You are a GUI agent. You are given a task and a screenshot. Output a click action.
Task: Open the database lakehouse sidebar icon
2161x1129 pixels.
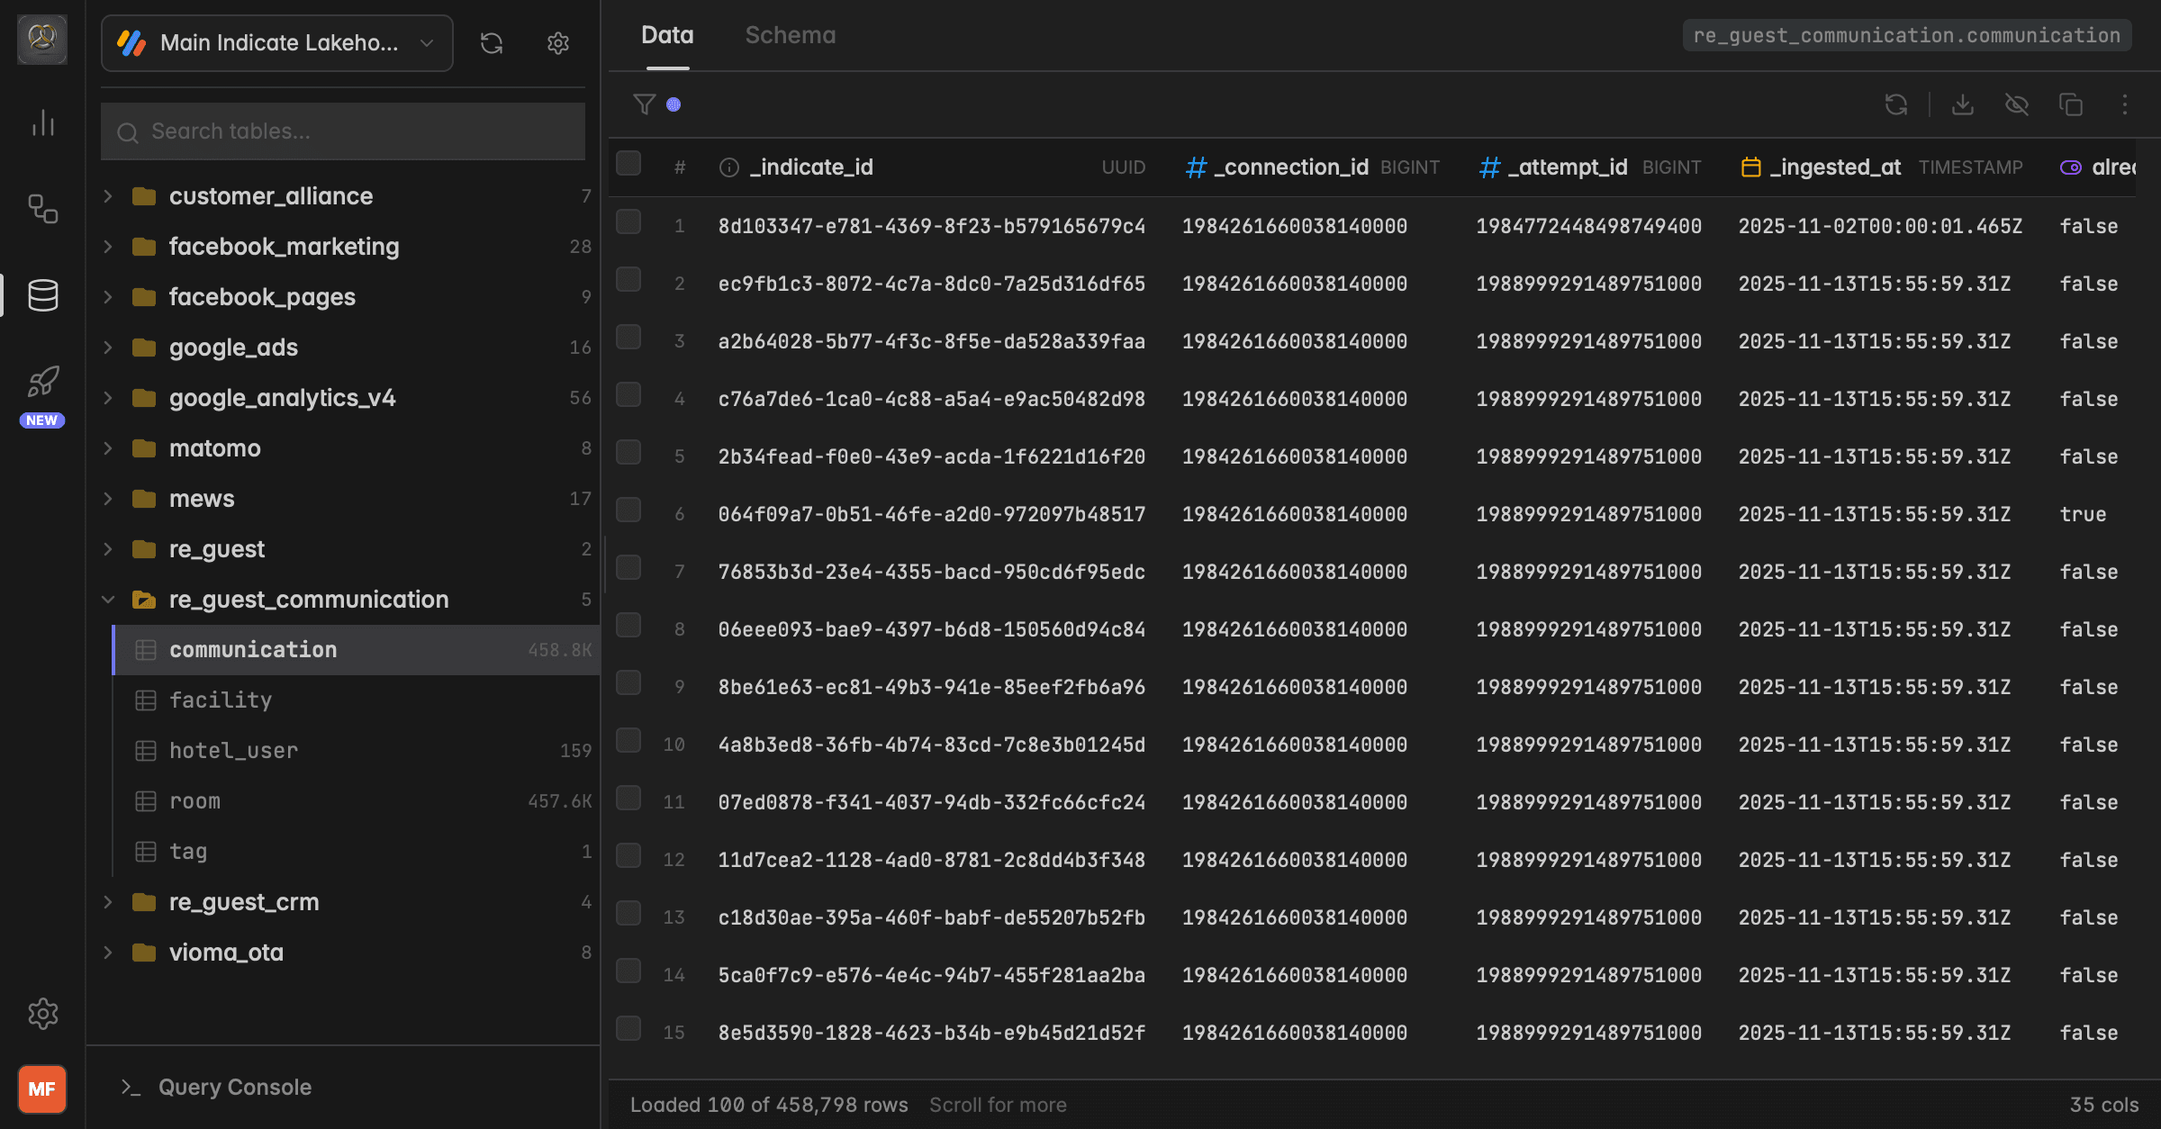coord(42,295)
